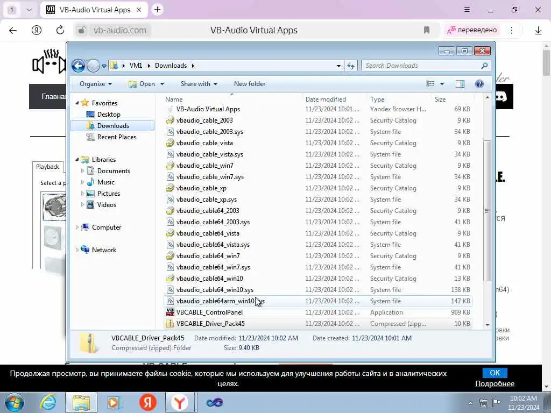Go back in the browser
The height and width of the screenshot is (413, 551).
(13, 30)
